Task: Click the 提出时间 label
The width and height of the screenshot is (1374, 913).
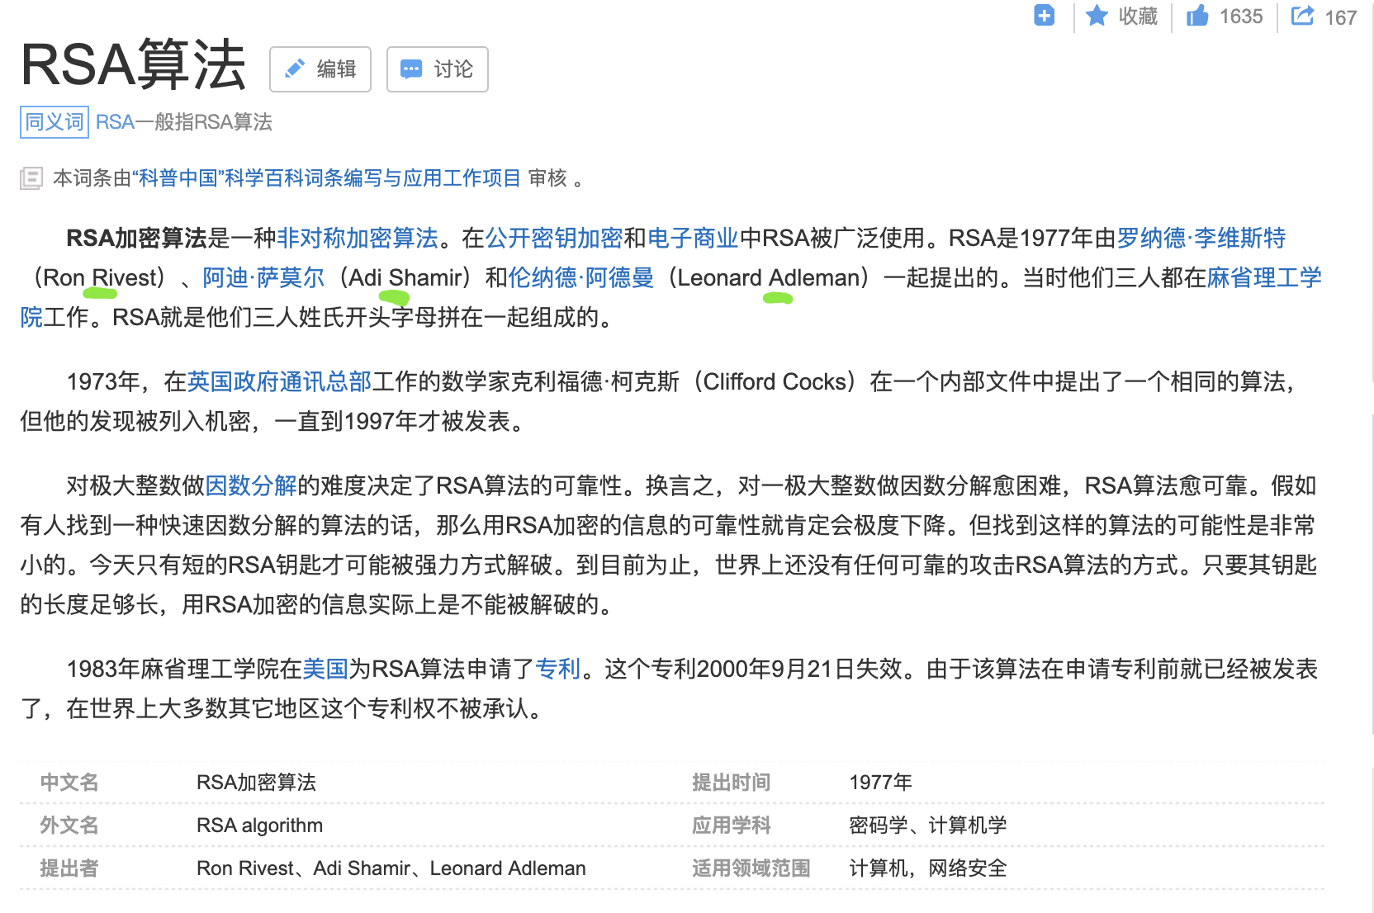Action: 732,783
